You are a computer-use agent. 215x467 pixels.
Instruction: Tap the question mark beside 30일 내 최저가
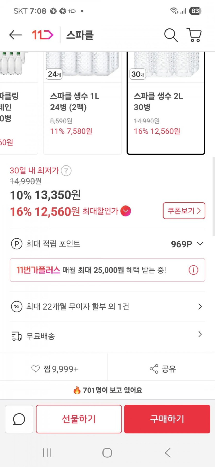[x=66, y=171]
